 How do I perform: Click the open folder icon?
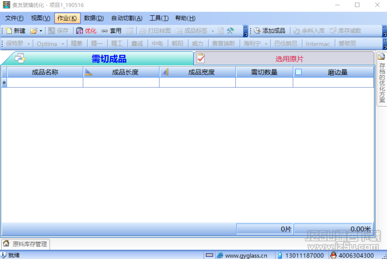(33, 31)
